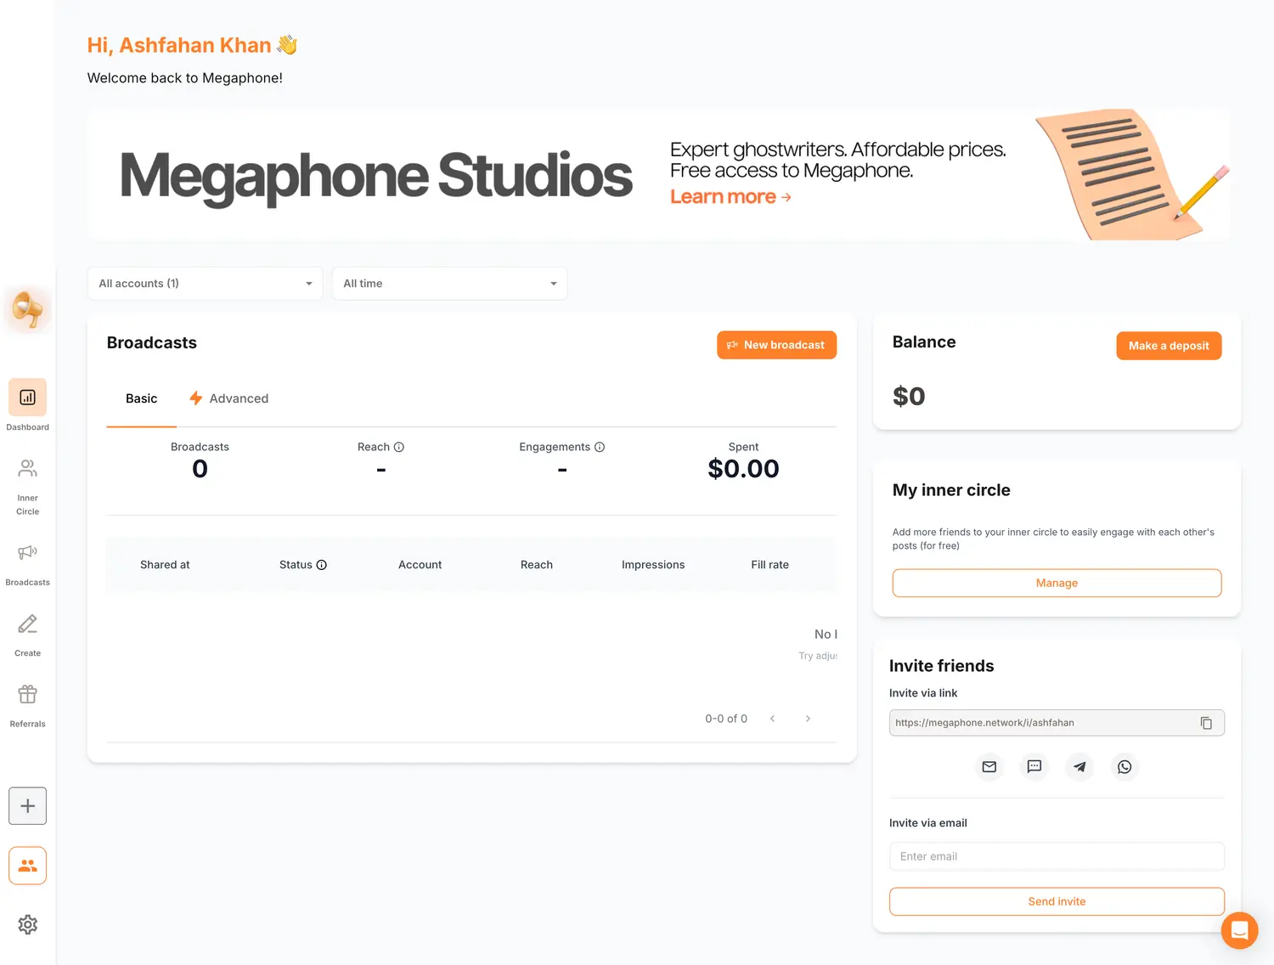Share invite via WhatsApp icon
Viewport: 1274px width, 965px height.
(x=1125, y=767)
